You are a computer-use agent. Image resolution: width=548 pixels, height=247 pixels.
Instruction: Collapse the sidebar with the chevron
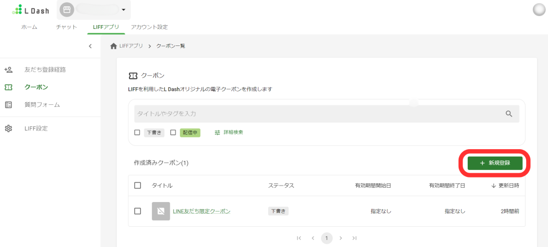[x=90, y=46]
